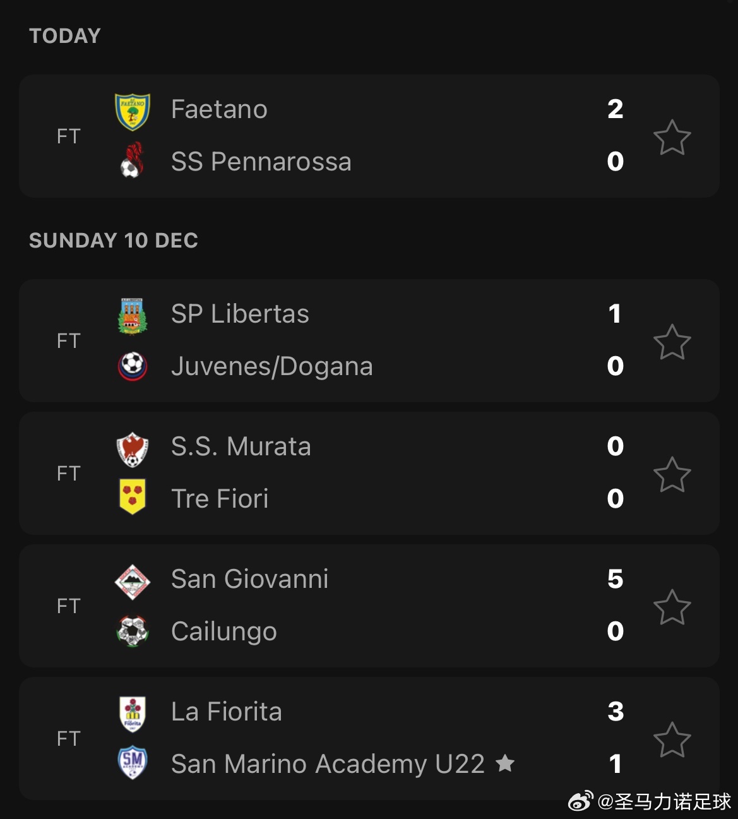Click the Juvenes/Dogana team logo

pyautogui.click(x=133, y=366)
